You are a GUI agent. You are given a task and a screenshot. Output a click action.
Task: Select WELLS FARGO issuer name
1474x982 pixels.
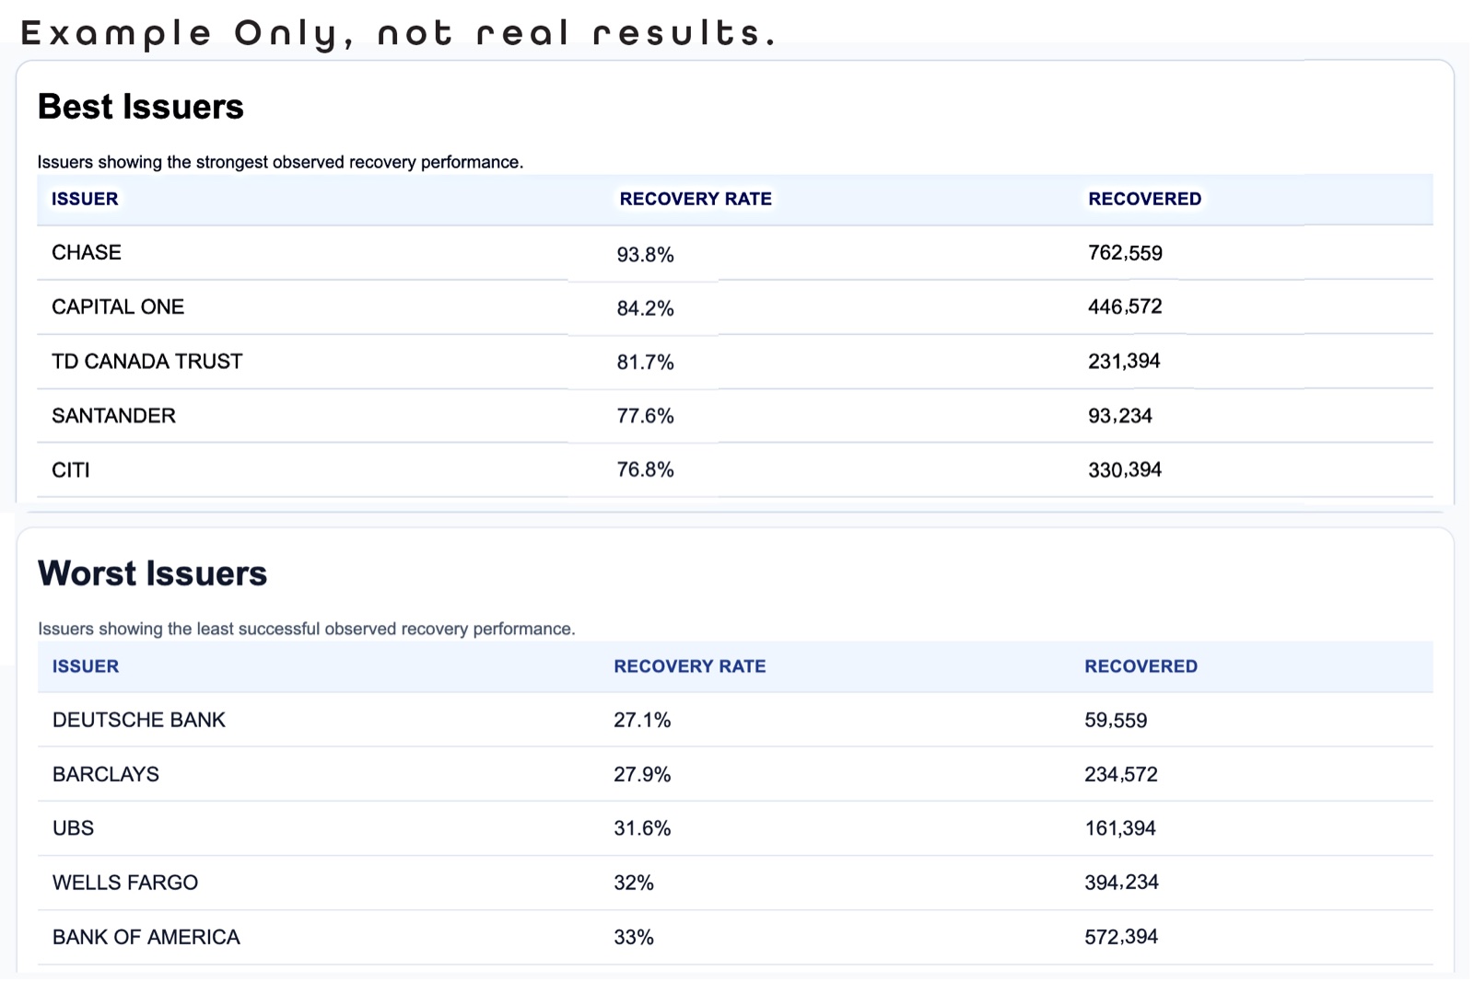tap(125, 882)
